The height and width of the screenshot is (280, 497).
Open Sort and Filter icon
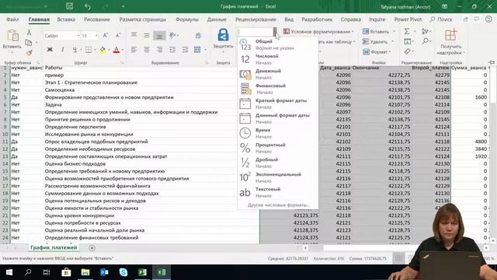[x=426, y=31]
